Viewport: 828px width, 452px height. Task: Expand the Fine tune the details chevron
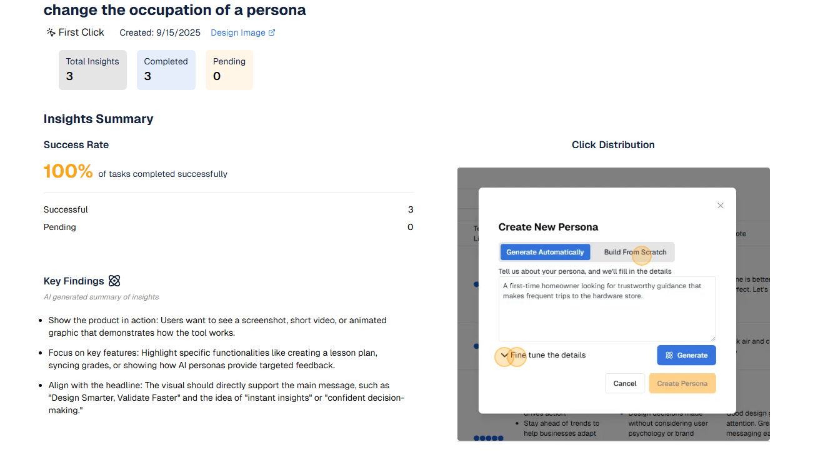[504, 355]
